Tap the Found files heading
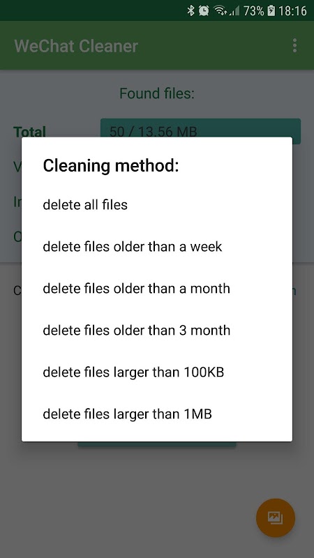Viewport: 314px width, 558px height. click(157, 93)
